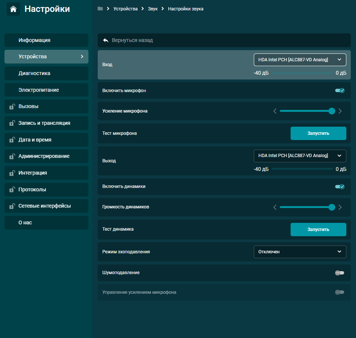Open the О нас section

(x=46, y=223)
